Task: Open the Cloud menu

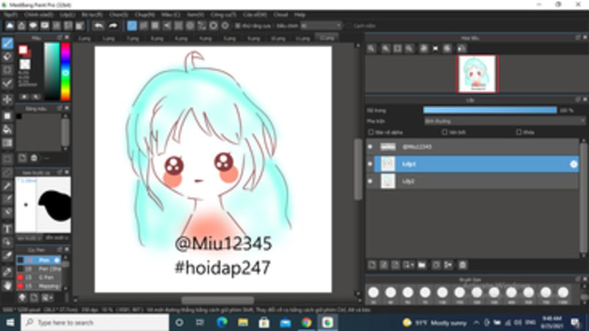Action: pos(281,14)
